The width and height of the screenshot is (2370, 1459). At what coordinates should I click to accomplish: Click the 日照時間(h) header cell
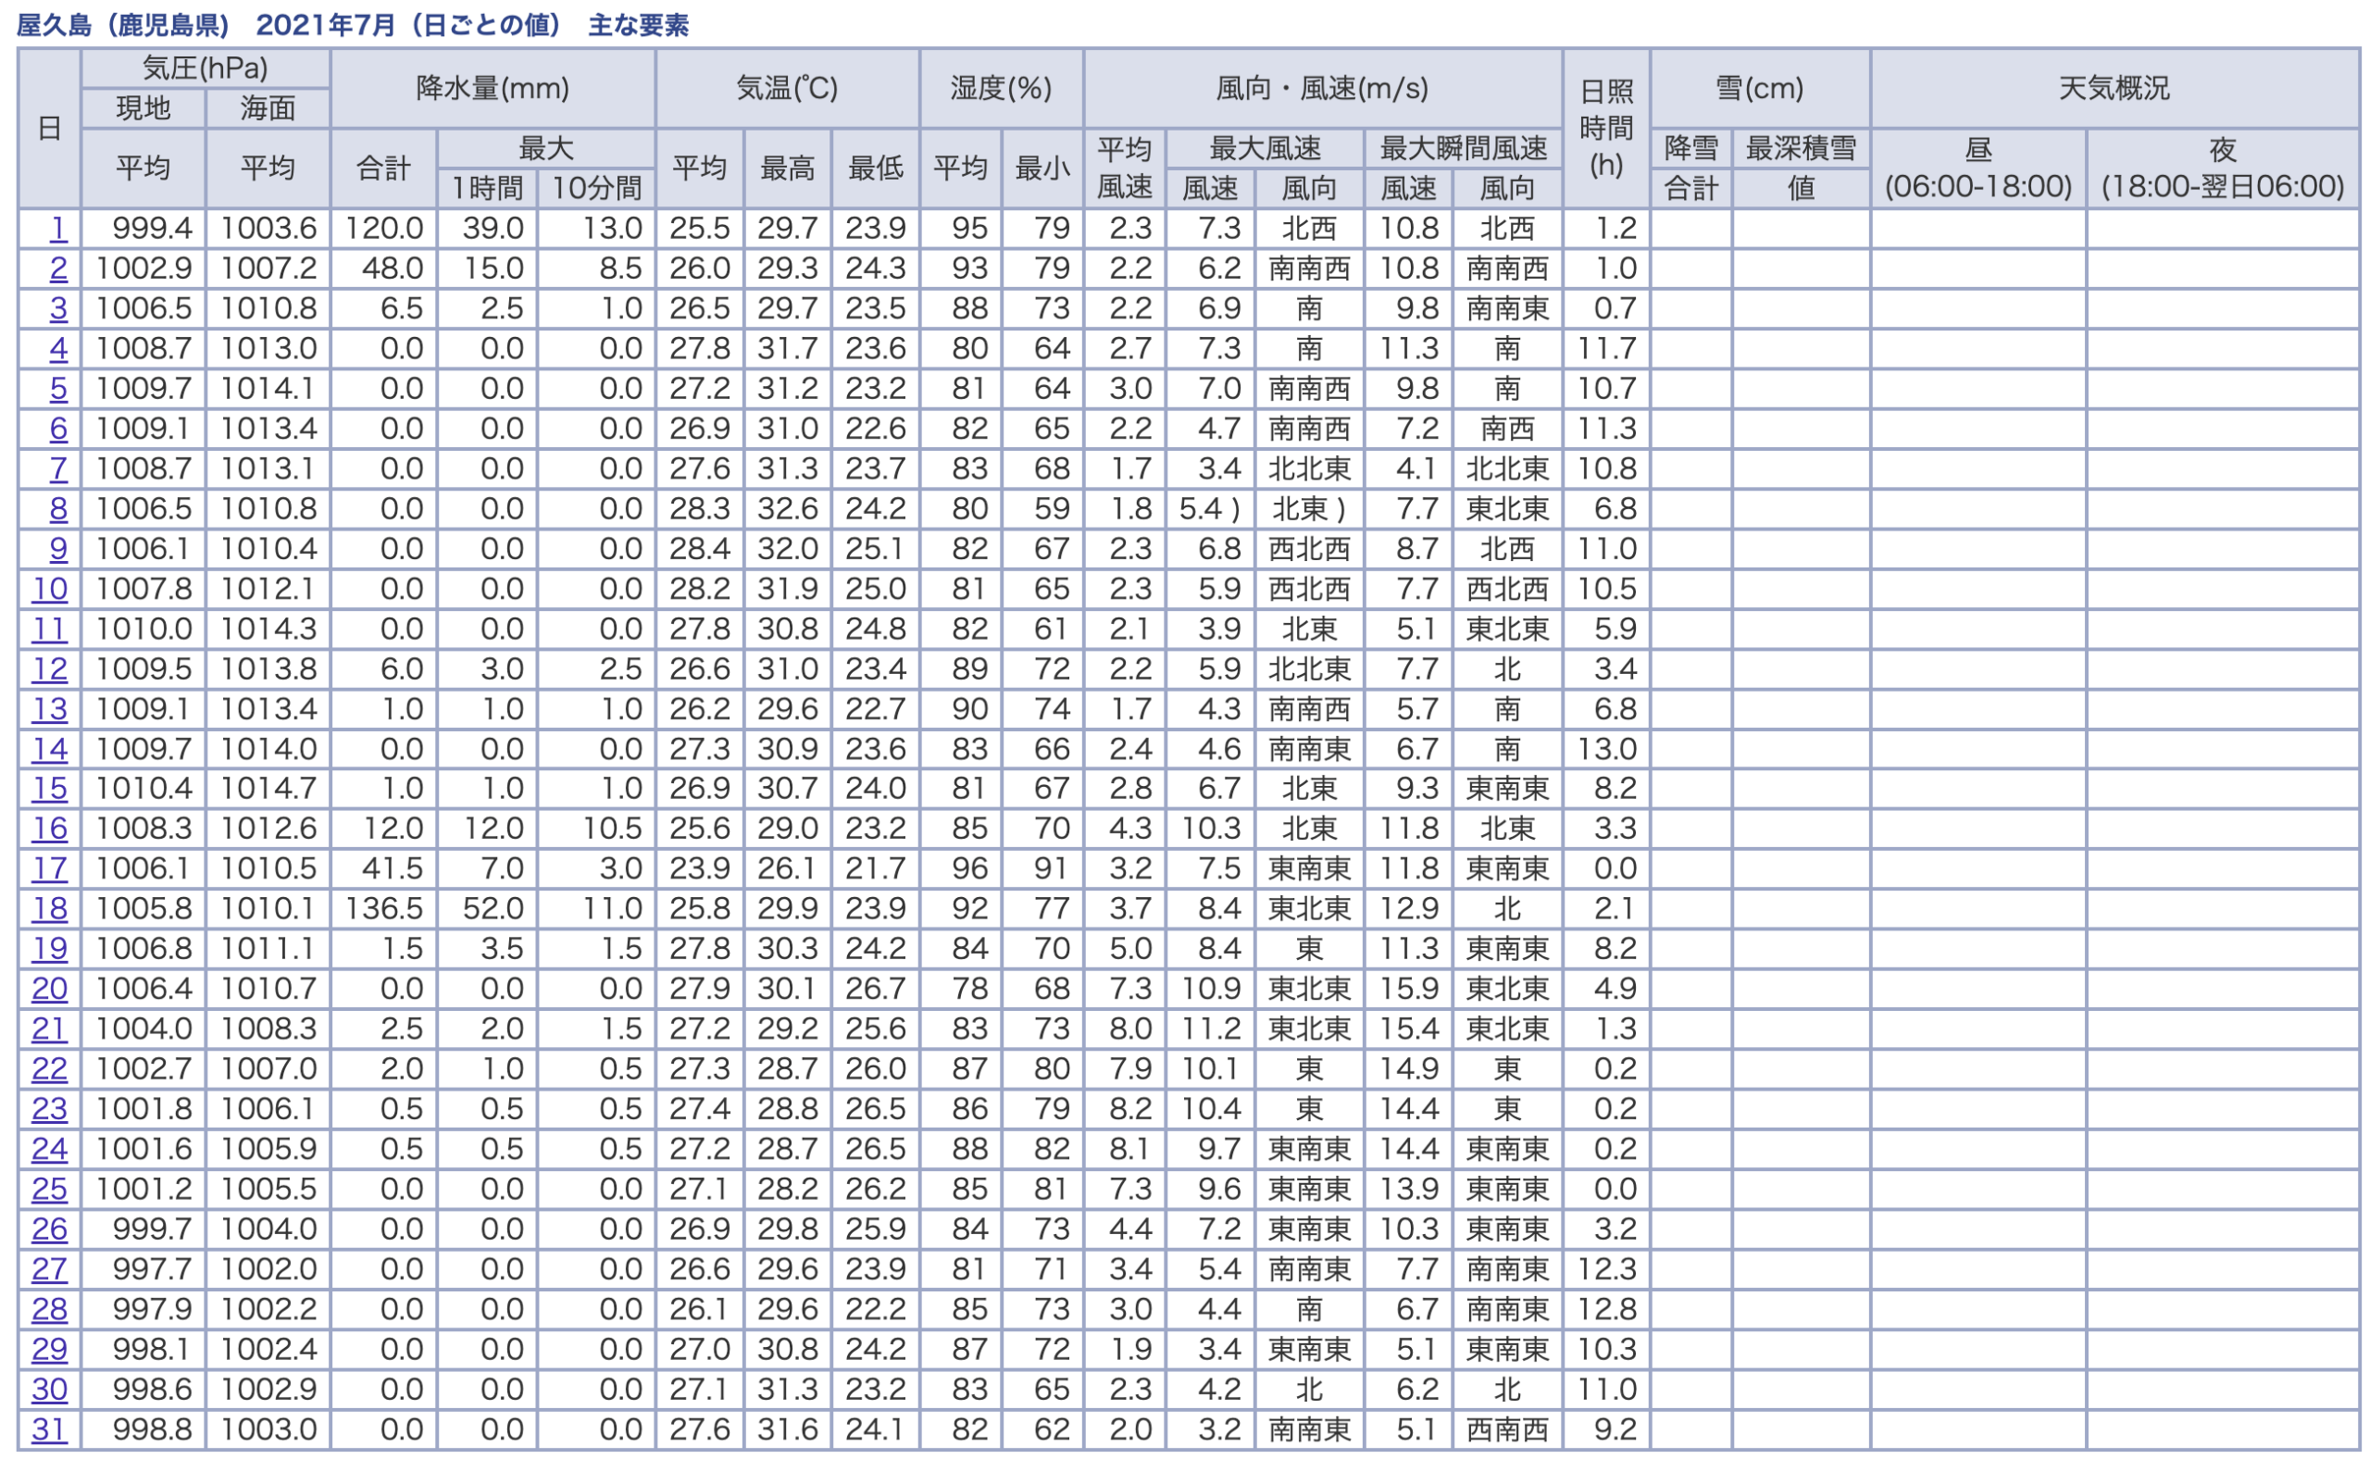[1607, 129]
